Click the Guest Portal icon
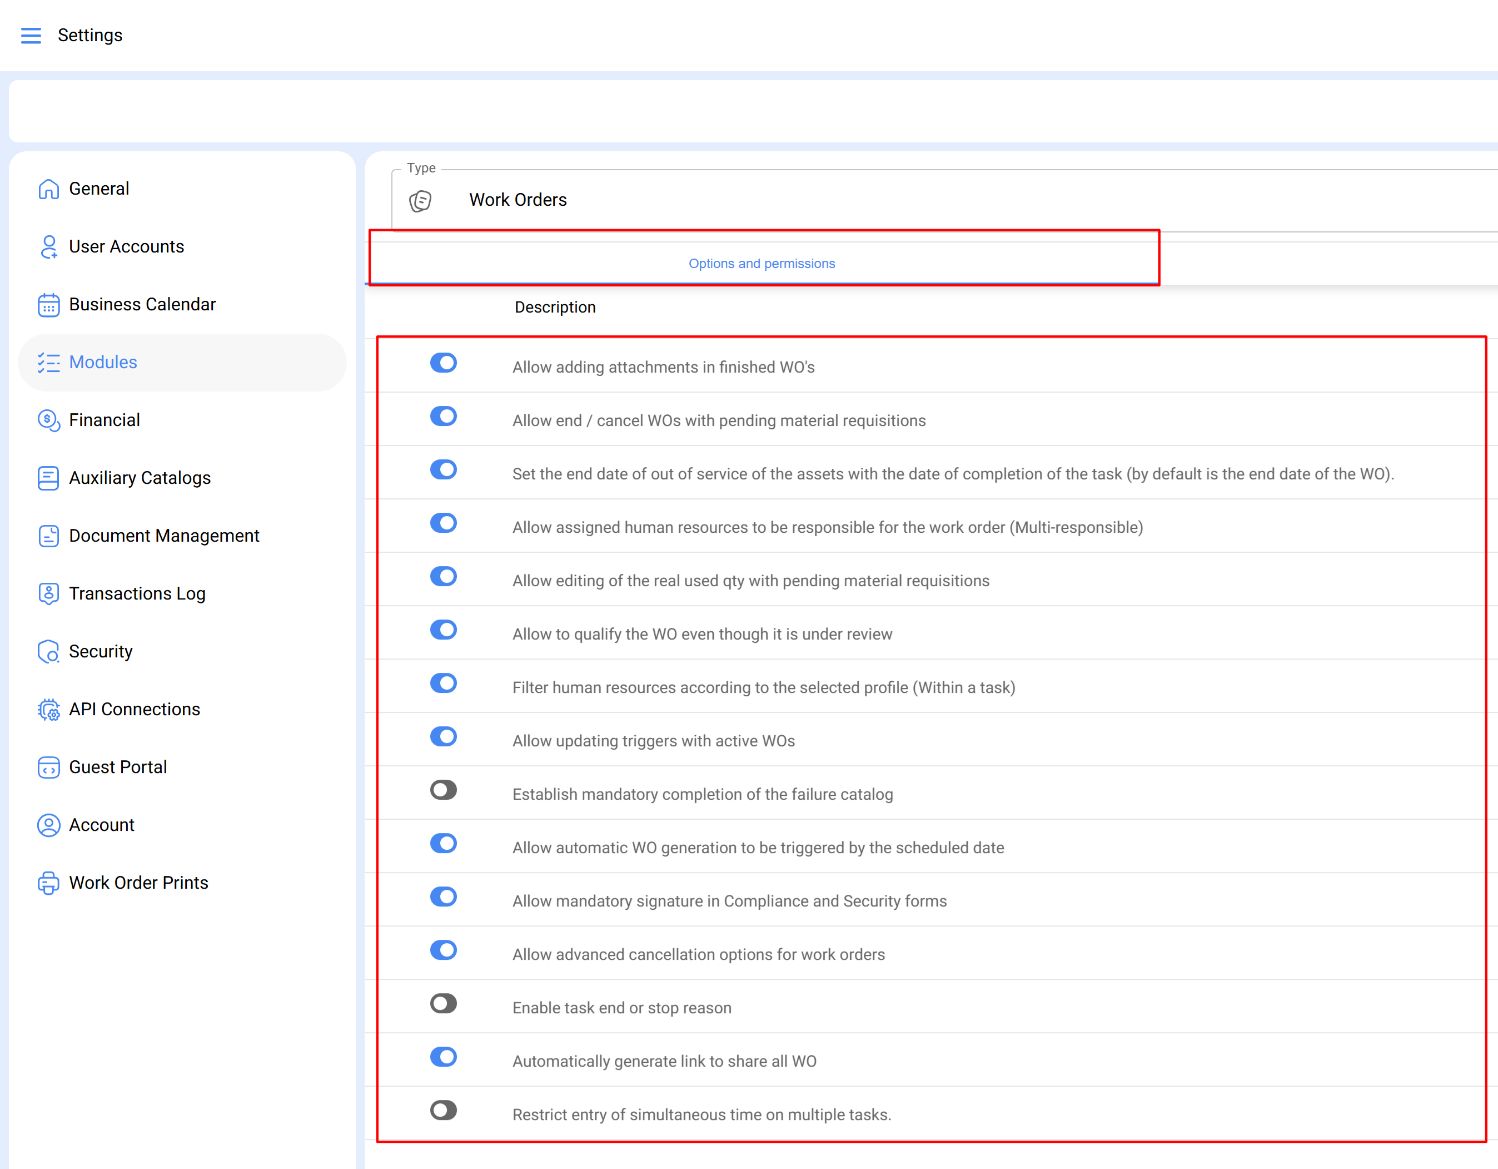Image resolution: width=1498 pixels, height=1169 pixels. (x=48, y=767)
